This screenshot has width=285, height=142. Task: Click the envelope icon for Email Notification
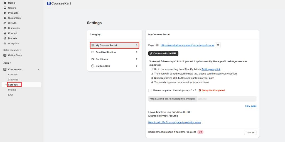[93, 52]
